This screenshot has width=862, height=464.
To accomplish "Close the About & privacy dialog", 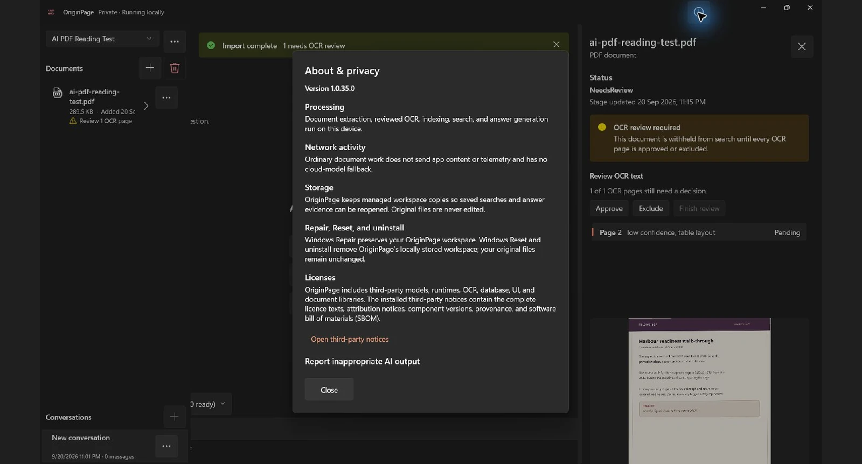I will [x=329, y=390].
